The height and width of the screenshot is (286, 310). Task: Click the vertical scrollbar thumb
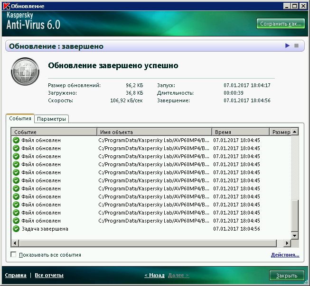[295, 215]
